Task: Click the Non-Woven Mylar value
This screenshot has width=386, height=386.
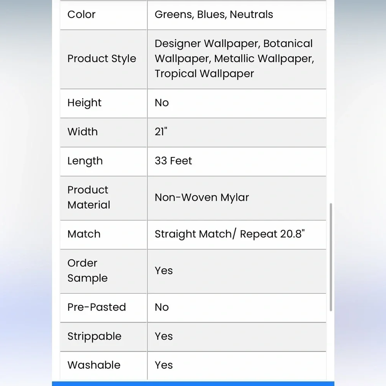Action: (202, 197)
